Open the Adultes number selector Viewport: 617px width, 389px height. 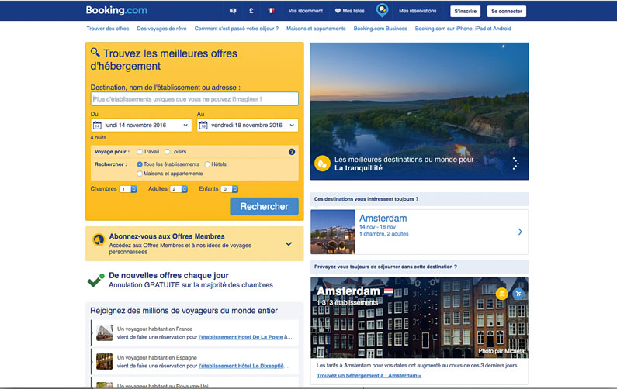pyautogui.click(x=179, y=189)
